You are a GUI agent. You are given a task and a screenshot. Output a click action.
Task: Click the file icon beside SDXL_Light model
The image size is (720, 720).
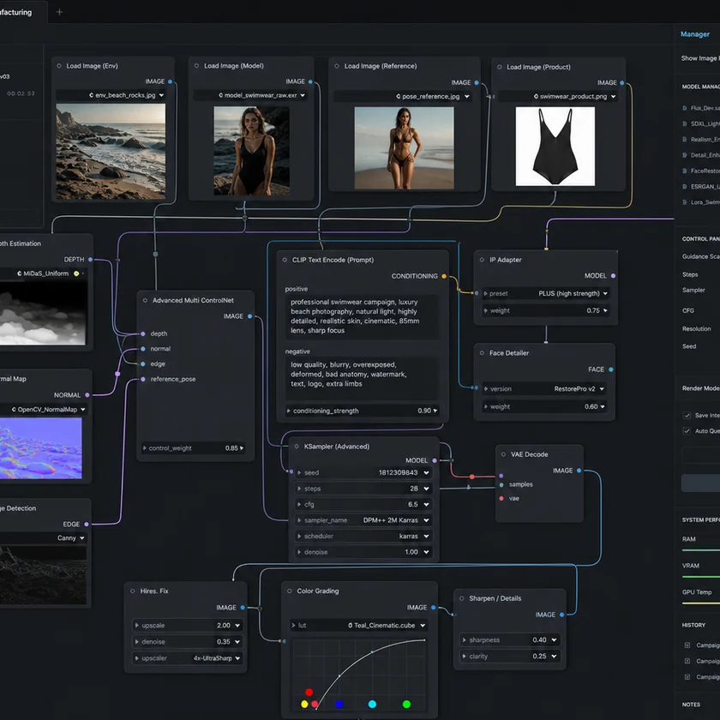[685, 123]
